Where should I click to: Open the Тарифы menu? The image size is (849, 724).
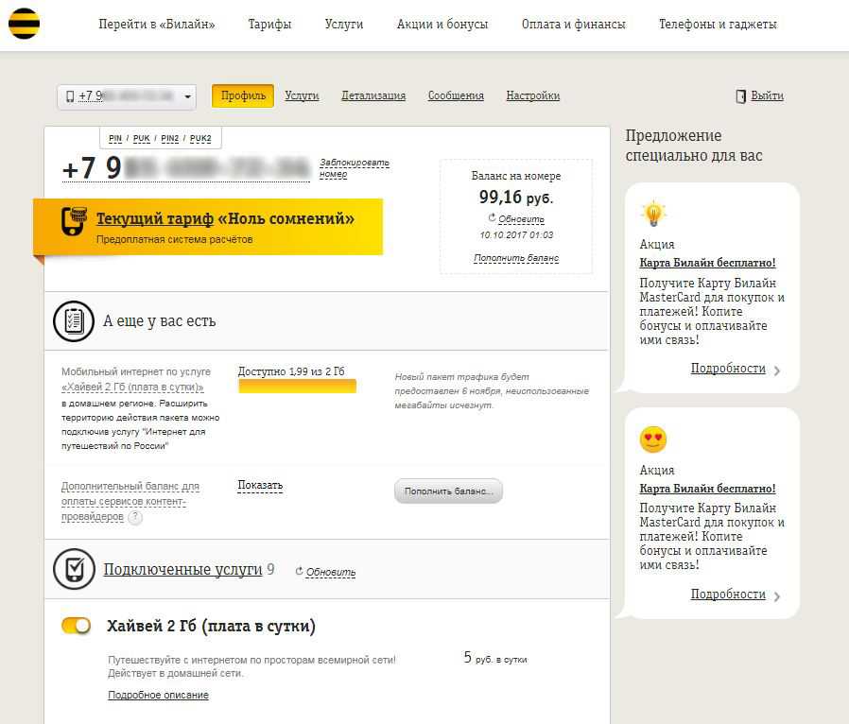coord(269,25)
